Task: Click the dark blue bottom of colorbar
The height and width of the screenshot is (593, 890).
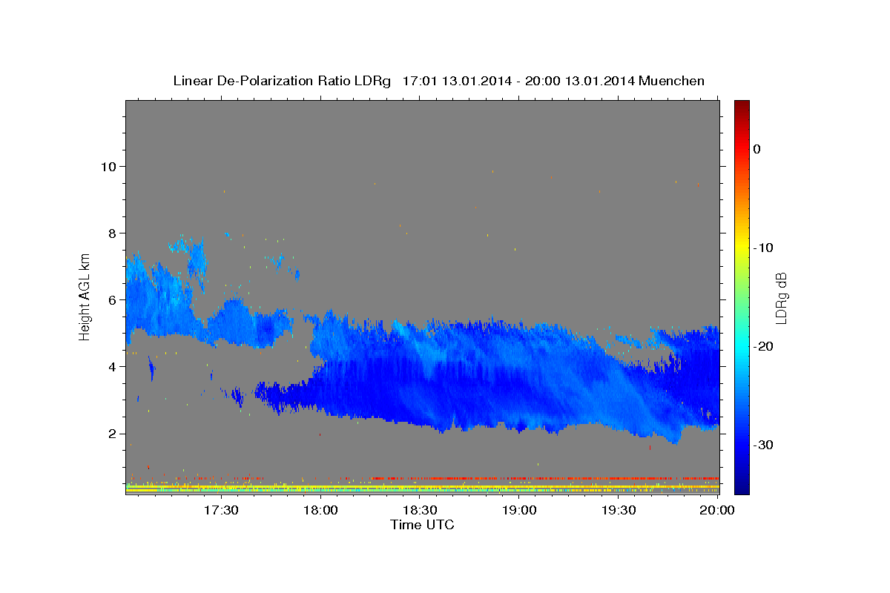Action: (x=742, y=488)
